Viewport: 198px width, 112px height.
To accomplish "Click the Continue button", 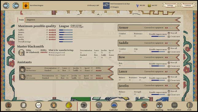I will (x=188, y=6).
